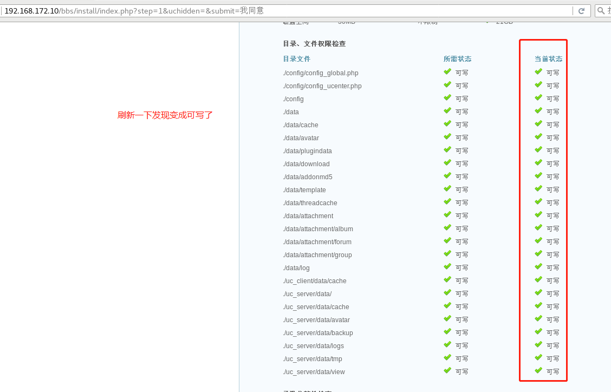Click required-status checkmark for ./data/download

tap(447, 162)
